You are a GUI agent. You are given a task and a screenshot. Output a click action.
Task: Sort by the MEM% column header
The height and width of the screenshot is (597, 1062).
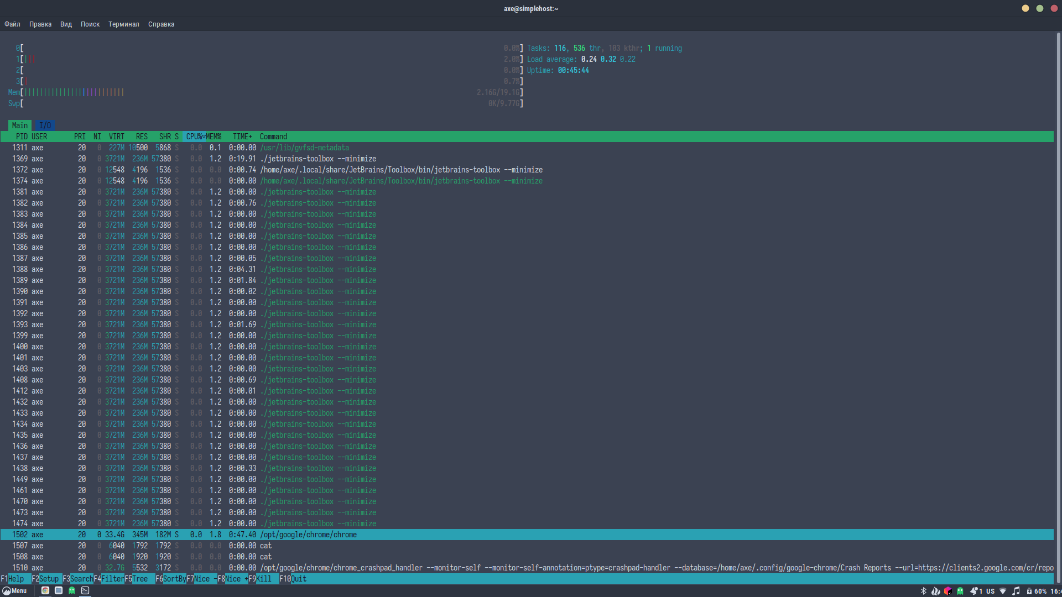(x=214, y=137)
